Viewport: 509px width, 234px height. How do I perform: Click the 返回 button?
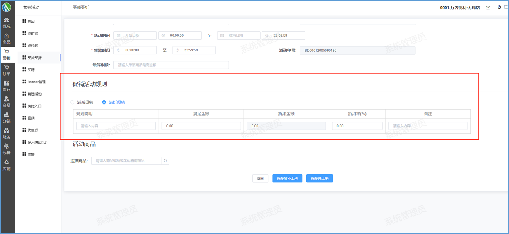click(260, 178)
